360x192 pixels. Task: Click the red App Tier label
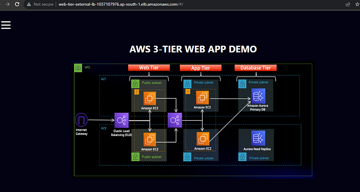click(x=201, y=68)
